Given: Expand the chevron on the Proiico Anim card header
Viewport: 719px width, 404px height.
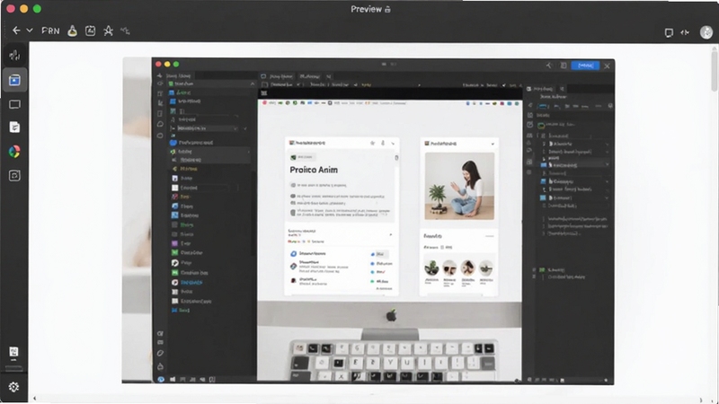Looking at the screenshot, I should (x=393, y=144).
